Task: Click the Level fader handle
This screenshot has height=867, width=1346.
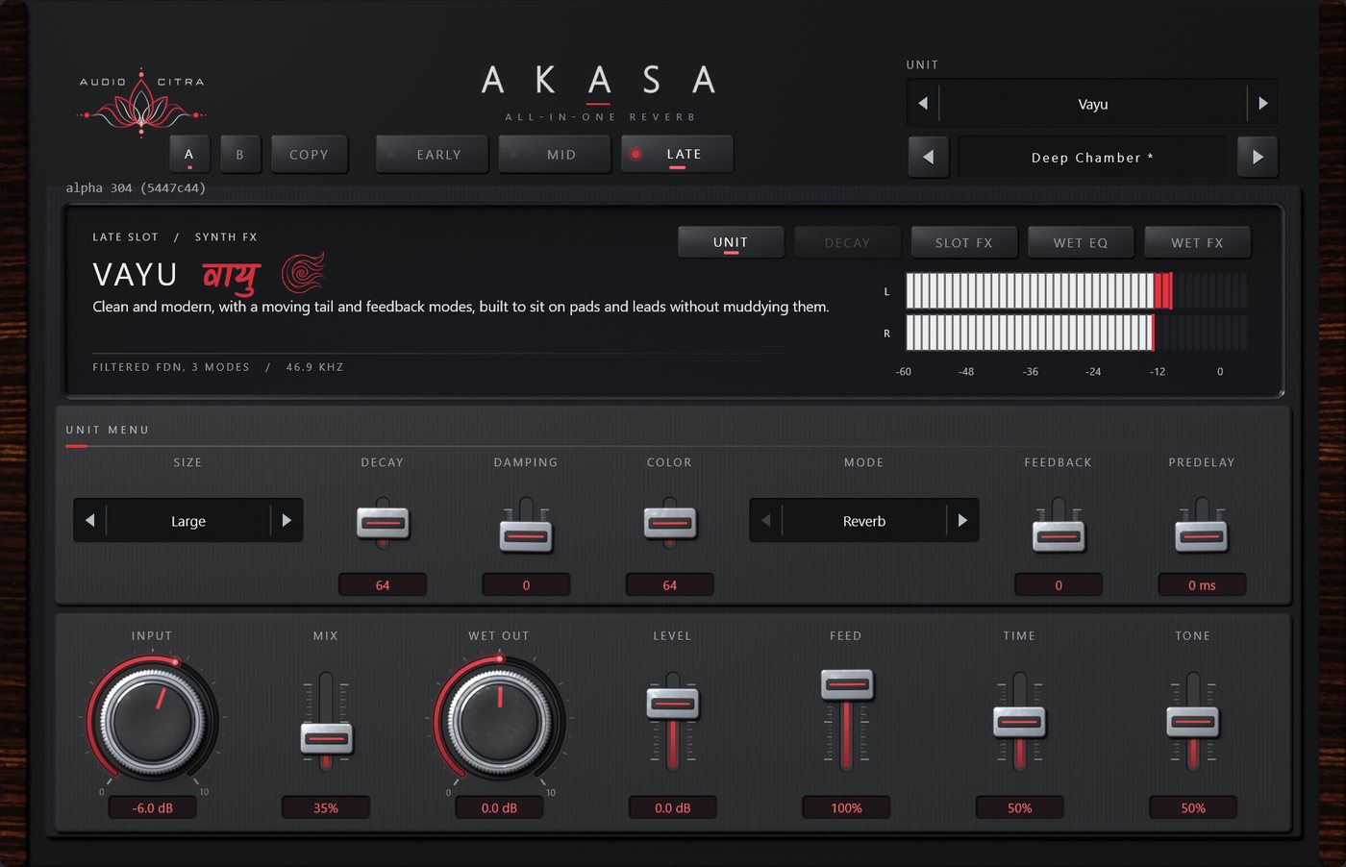Action: click(673, 704)
